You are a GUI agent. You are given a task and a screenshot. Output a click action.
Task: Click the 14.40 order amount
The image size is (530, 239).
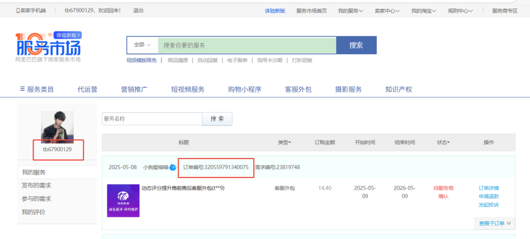click(324, 188)
